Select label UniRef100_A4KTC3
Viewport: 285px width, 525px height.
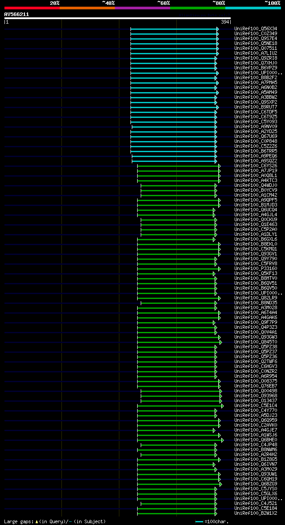tap(256, 181)
